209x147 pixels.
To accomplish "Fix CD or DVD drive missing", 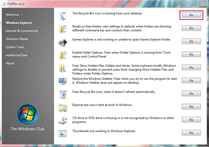I will pyautogui.click(x=191, y=120).
